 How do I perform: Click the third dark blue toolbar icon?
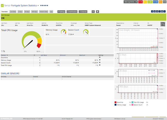pyautogui.click(x=157, y=11)
